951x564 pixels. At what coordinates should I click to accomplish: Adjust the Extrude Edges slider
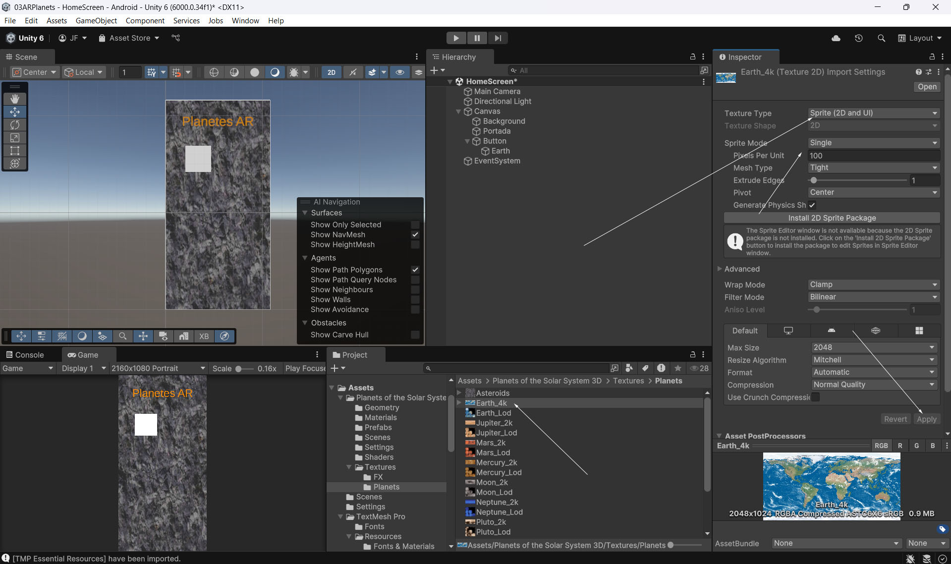814,180
